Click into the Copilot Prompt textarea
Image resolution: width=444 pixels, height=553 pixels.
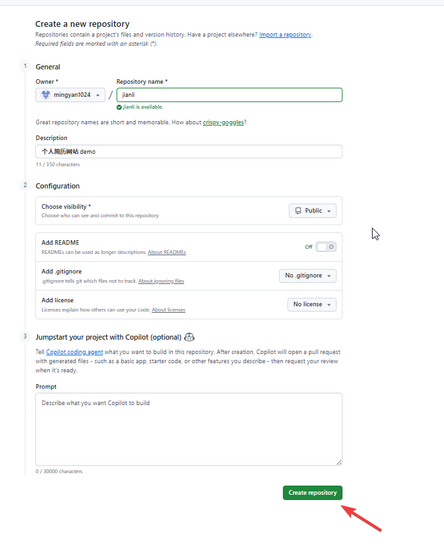click(189, 429)
